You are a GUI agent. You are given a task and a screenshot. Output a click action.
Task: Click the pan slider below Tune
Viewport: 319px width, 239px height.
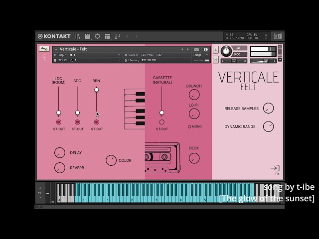click(234, 61)
